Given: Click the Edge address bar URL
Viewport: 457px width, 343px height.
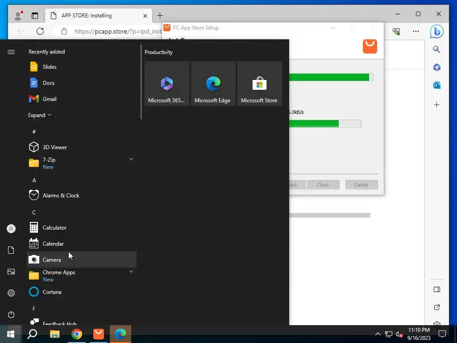Looking at the screenshot, I should click(118, 31).
